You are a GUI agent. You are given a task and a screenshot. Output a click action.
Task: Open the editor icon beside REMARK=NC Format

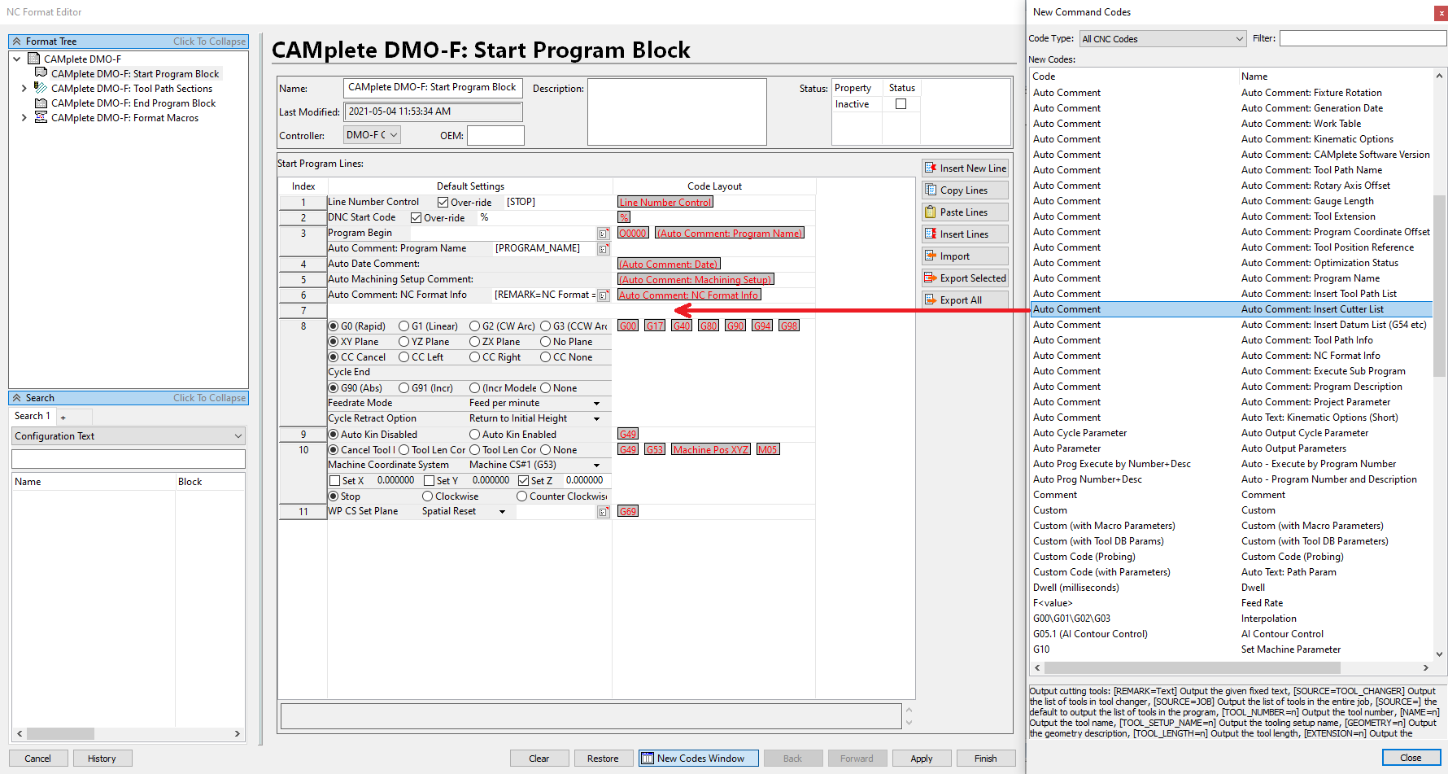604,295
